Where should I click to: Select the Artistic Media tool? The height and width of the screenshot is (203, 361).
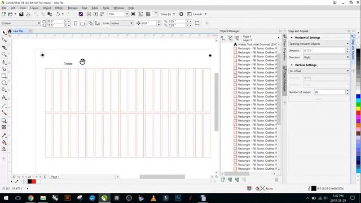tap(4, 69)
